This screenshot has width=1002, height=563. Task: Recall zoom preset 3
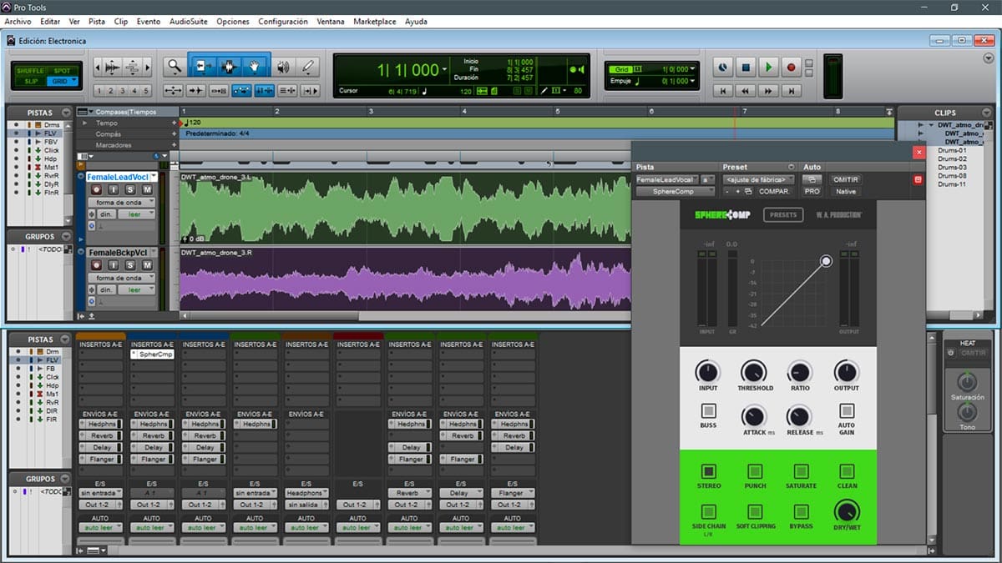click(123, 91)
